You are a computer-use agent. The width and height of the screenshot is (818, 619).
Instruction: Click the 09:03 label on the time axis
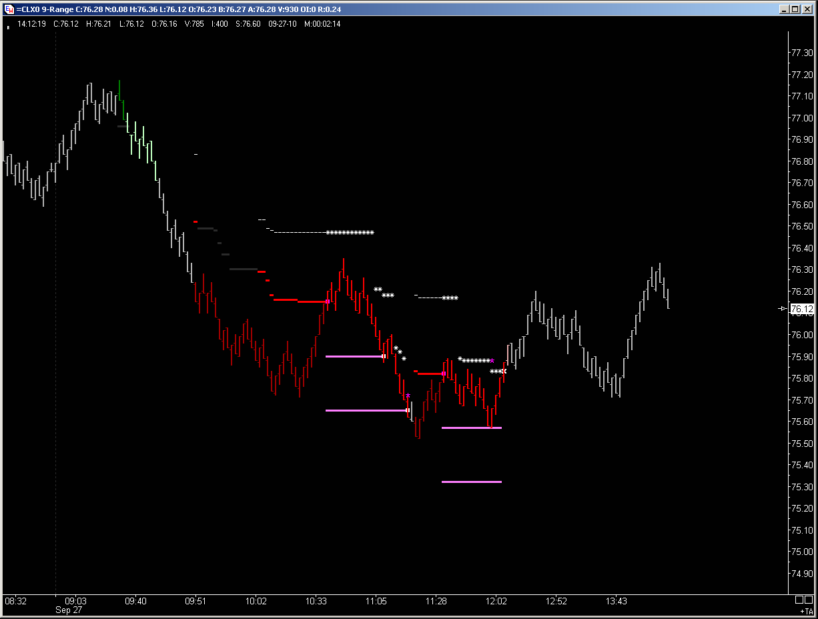coord(76,602)
